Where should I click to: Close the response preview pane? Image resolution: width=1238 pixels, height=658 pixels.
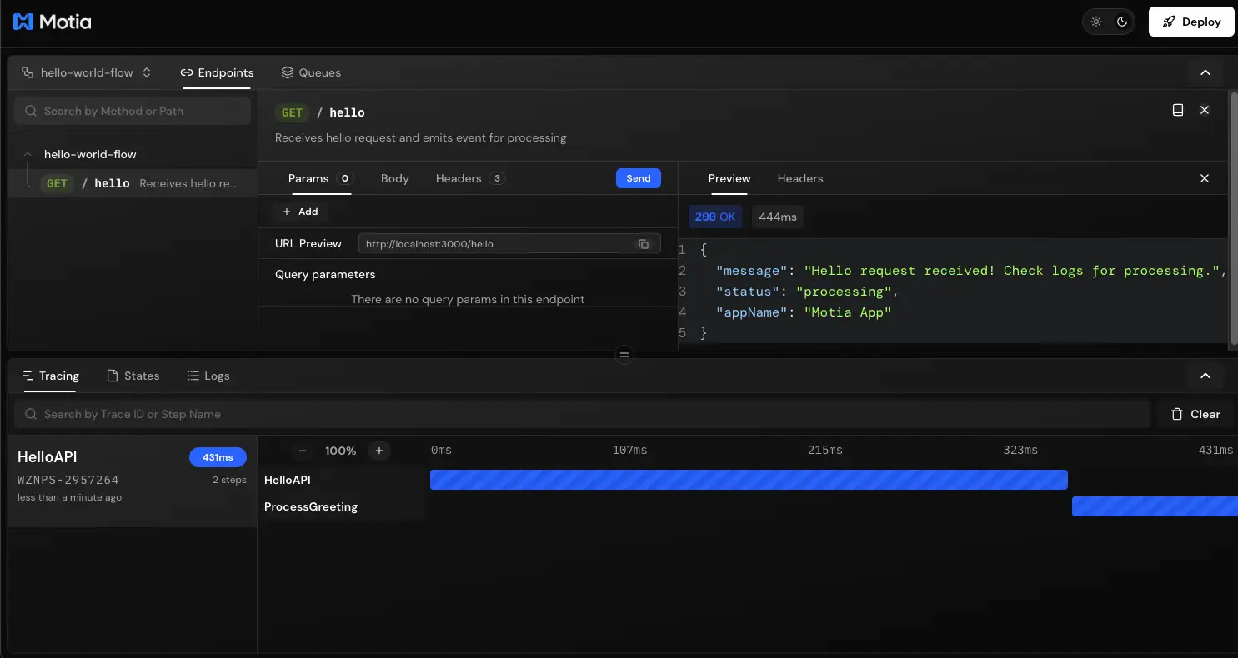coord(1205,178)
